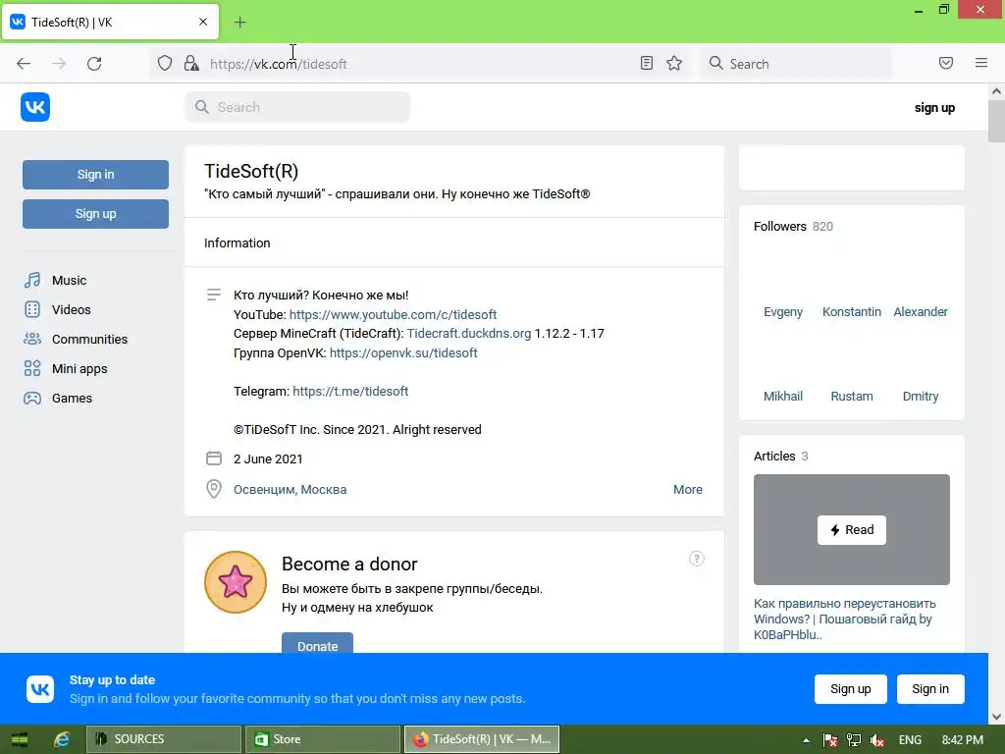Open the Videos section label

71,309
